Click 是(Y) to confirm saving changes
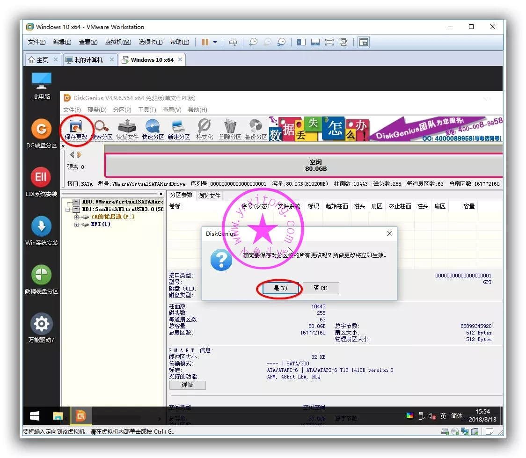This screenshot has height=458, width=526. [280, 288]
